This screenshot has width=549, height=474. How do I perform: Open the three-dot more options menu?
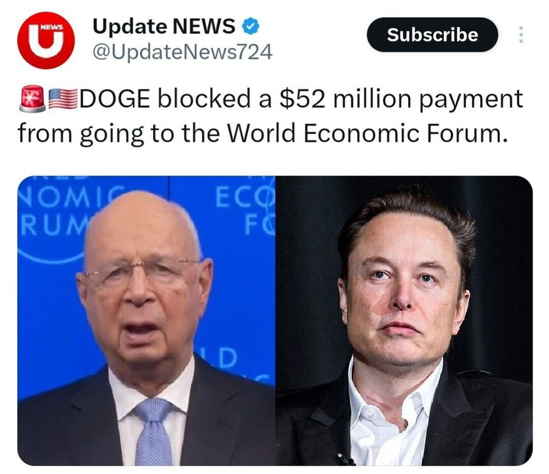(521, 34)
